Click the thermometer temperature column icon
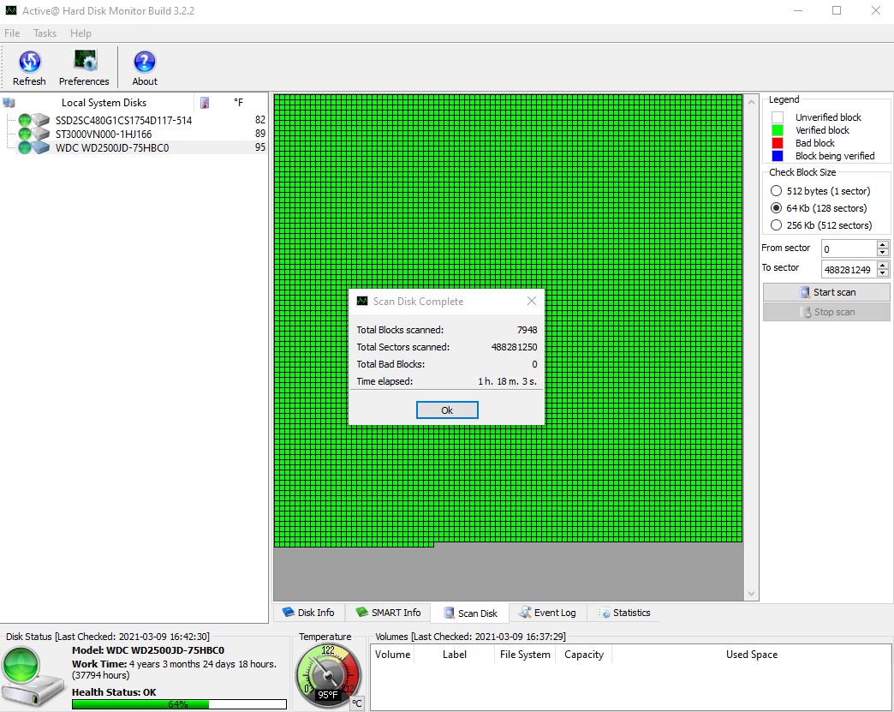The image size is (894, 712). (205, 103)
